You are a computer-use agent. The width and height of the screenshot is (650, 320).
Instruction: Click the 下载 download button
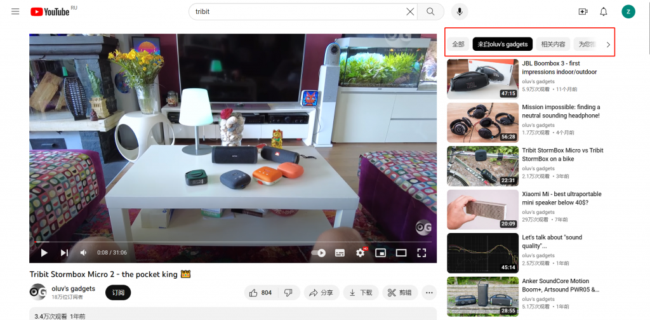pyautogui.click(x=361, y=293)
